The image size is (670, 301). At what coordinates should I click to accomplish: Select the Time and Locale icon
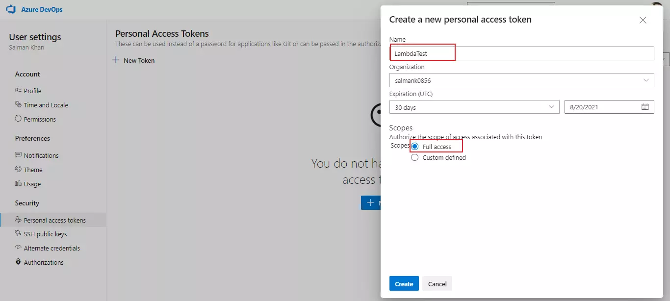[19, 104]
